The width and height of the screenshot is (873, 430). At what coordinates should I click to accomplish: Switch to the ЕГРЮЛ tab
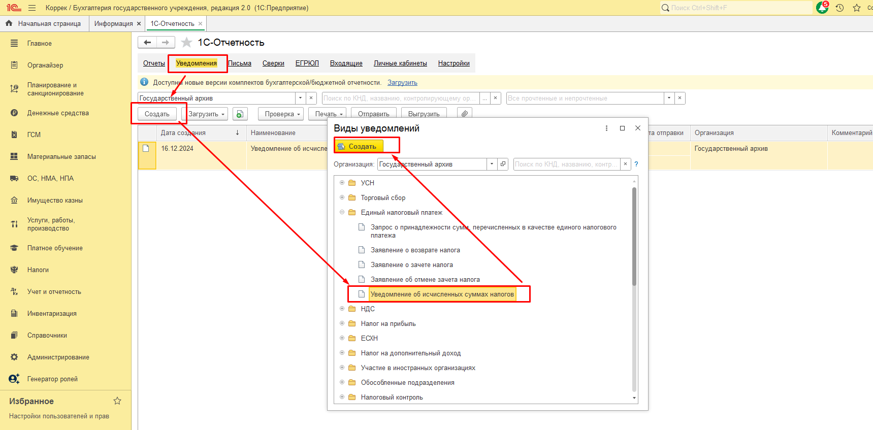[307, 63]
